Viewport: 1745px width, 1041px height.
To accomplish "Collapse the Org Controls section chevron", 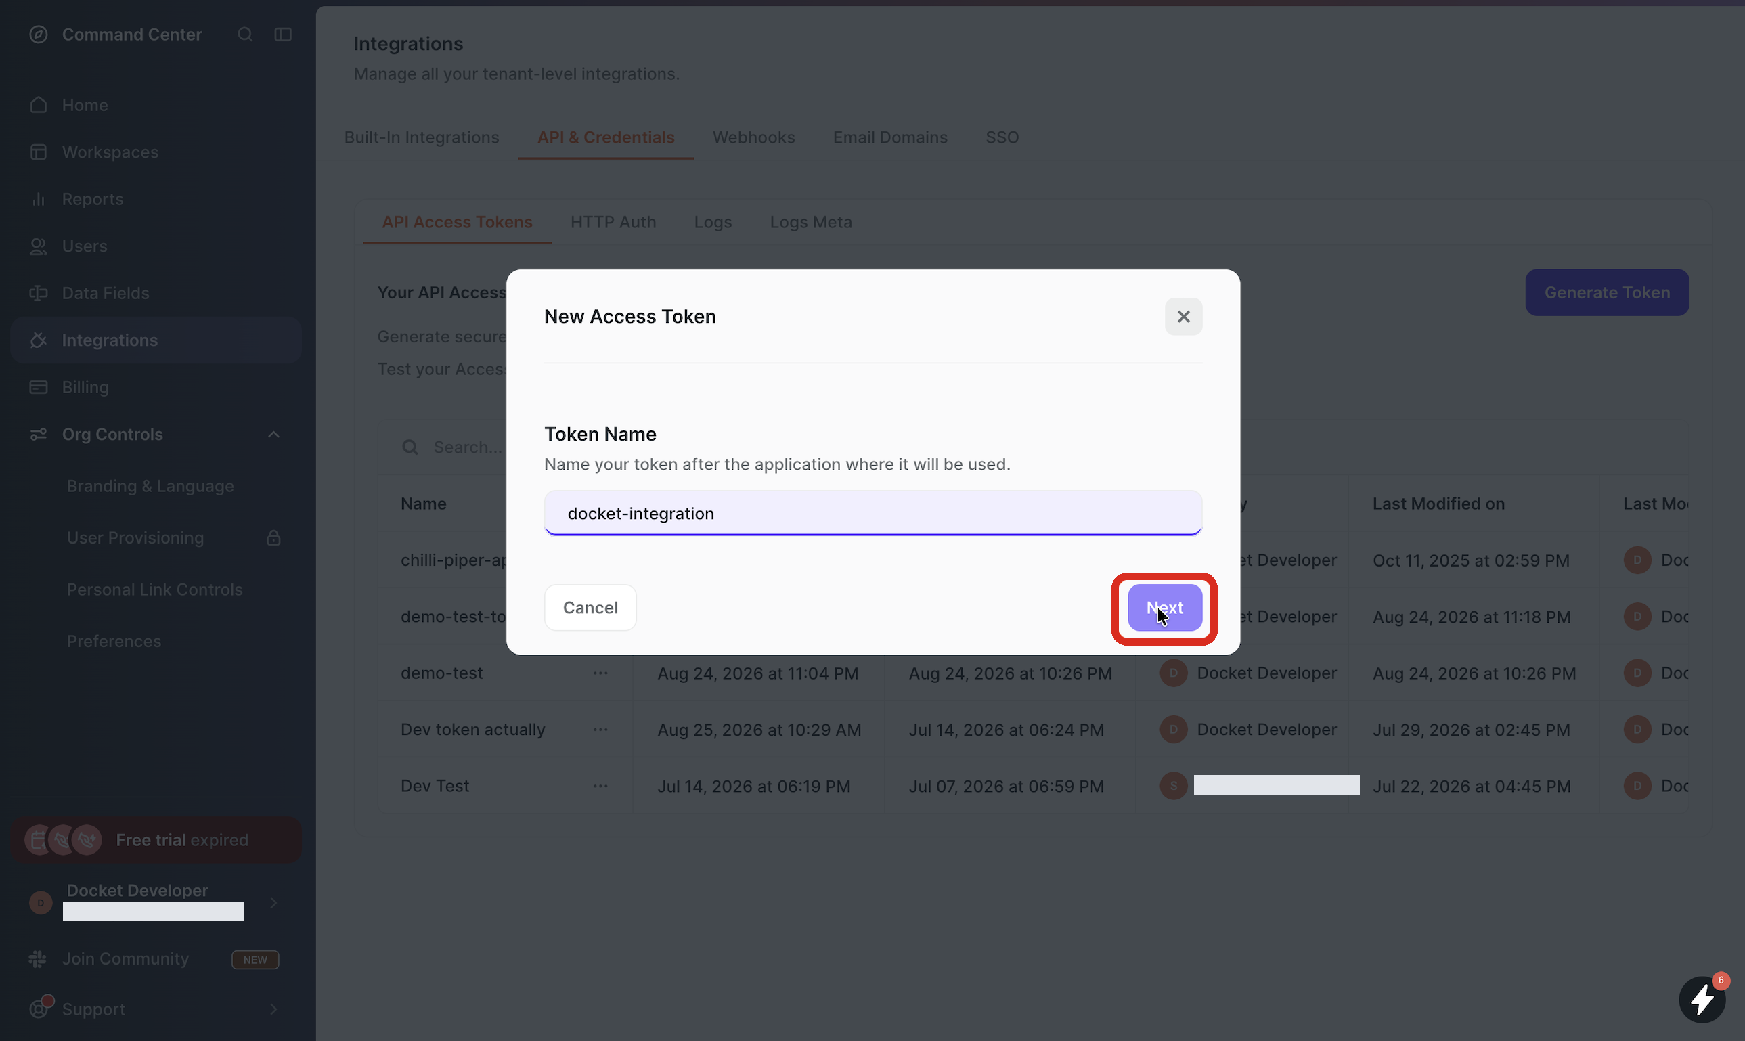I will (273, 435).
